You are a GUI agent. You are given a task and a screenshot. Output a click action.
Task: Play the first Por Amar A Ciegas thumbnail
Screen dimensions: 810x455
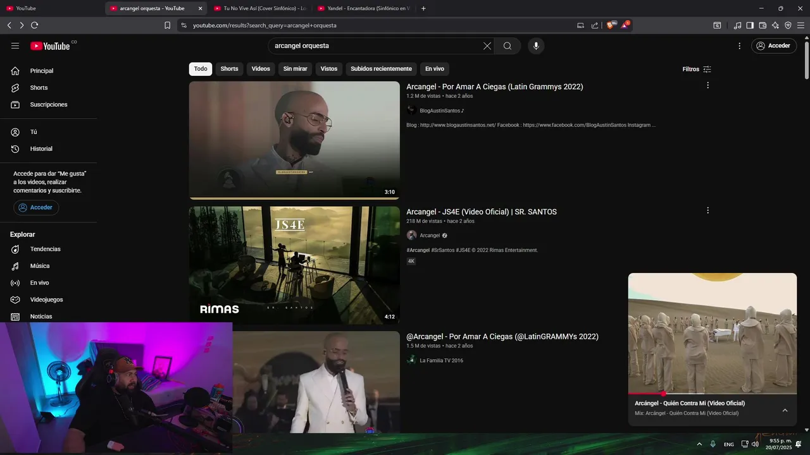(294, 140)
